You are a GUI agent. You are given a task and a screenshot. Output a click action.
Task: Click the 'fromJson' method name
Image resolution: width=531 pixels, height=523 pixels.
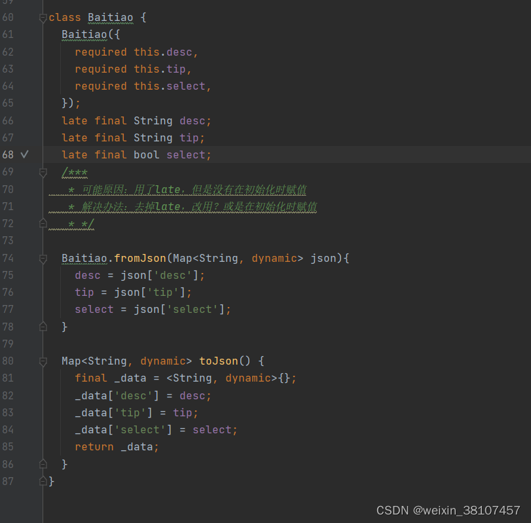click(140, 259)
